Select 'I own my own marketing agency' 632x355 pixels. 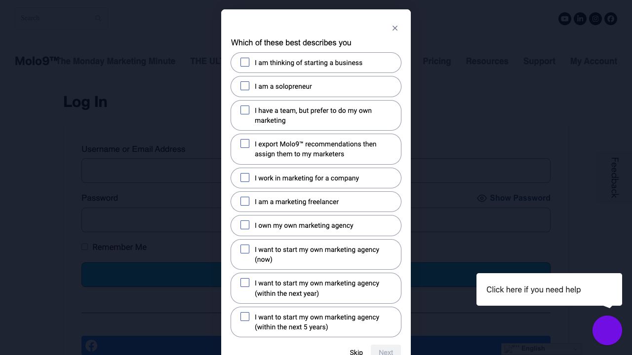pos(245,225)
